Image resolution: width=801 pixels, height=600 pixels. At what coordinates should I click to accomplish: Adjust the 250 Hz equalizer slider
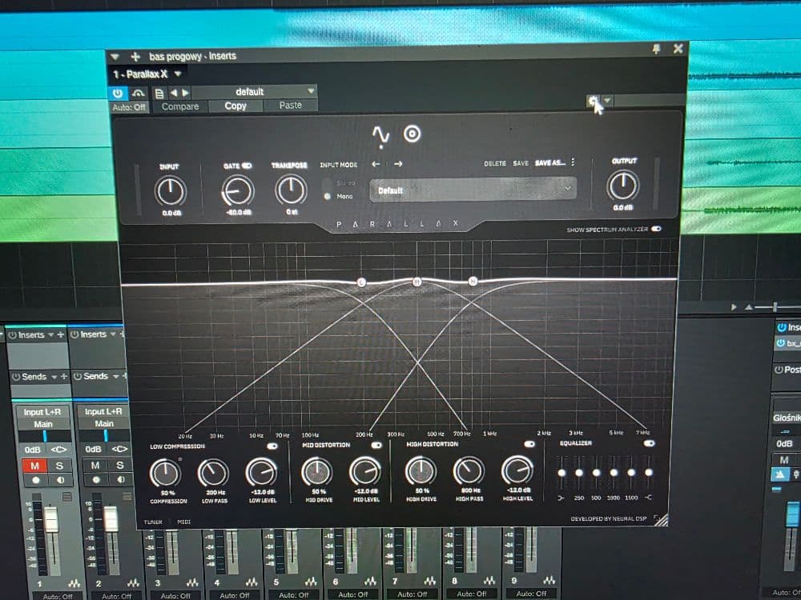pyautogui.click(x=579, y=473)
